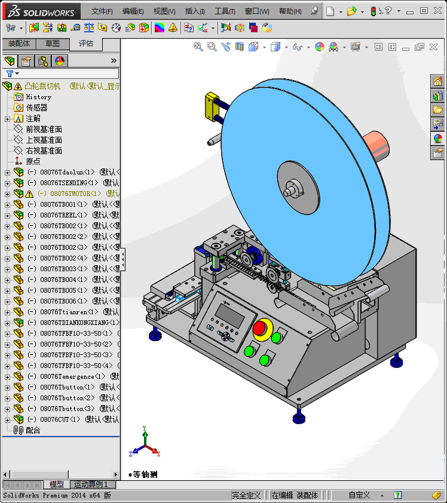Expand the 08076TREEL<1> component node
This screenshot has width=447, height=503.
7,216
